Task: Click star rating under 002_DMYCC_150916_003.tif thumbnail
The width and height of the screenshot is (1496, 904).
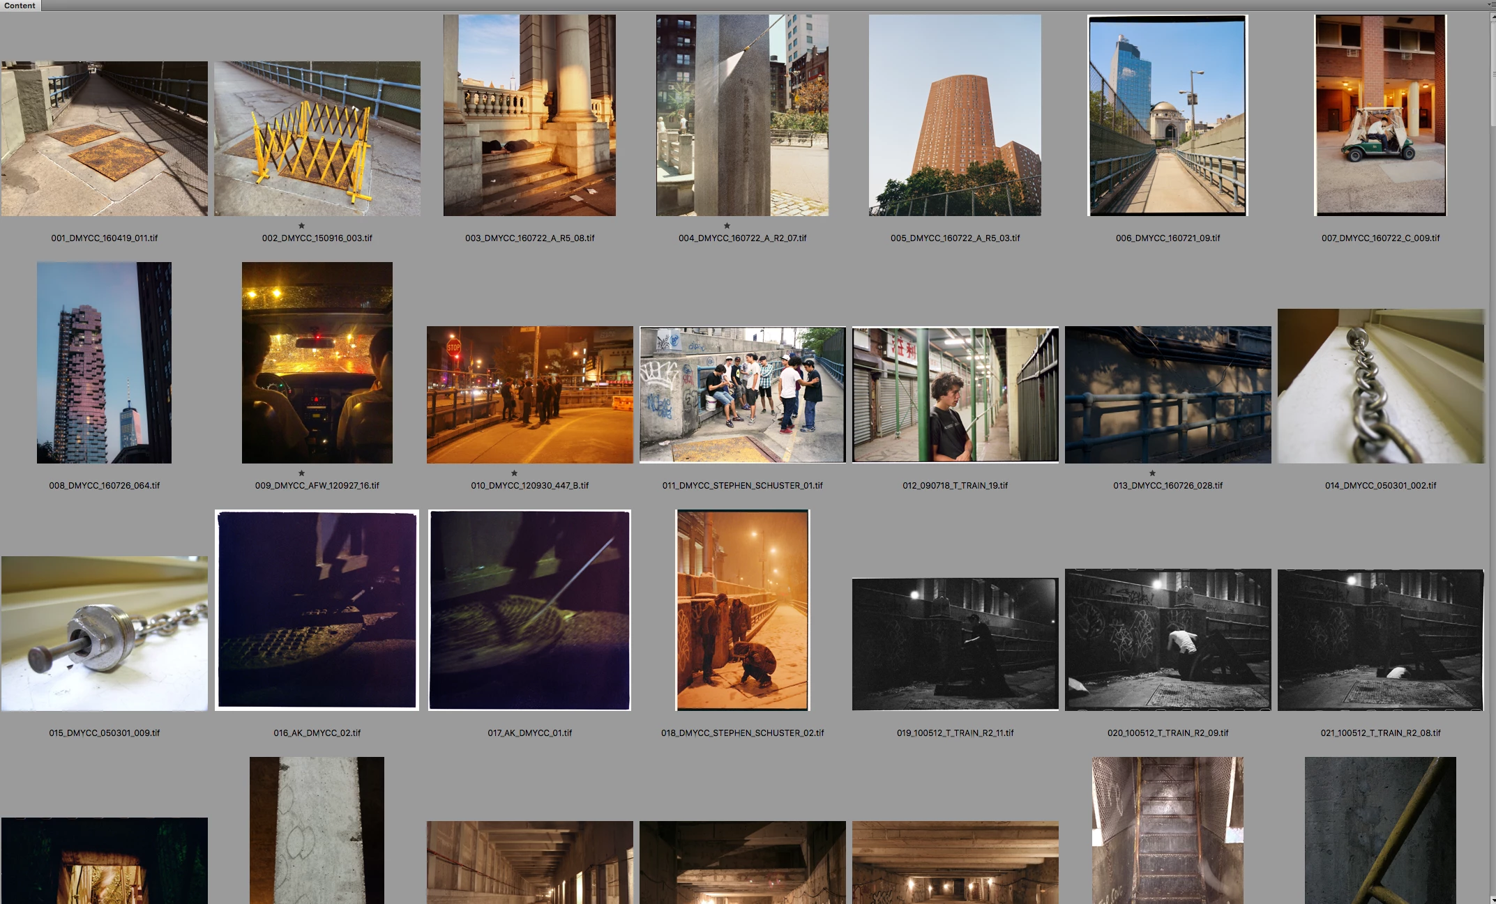Action: tap(301, 226)
